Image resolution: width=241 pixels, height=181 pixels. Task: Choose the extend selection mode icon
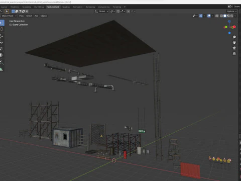[x=17, y=12]
